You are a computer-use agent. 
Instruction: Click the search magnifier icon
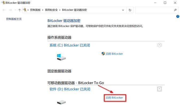tap(175, 10)
